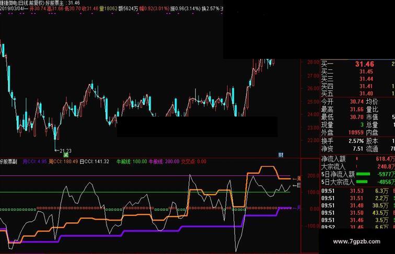Click the 换手 value 2.57% in quote panel
Viewport: 395px width, 254px height.
coord(356,141)
